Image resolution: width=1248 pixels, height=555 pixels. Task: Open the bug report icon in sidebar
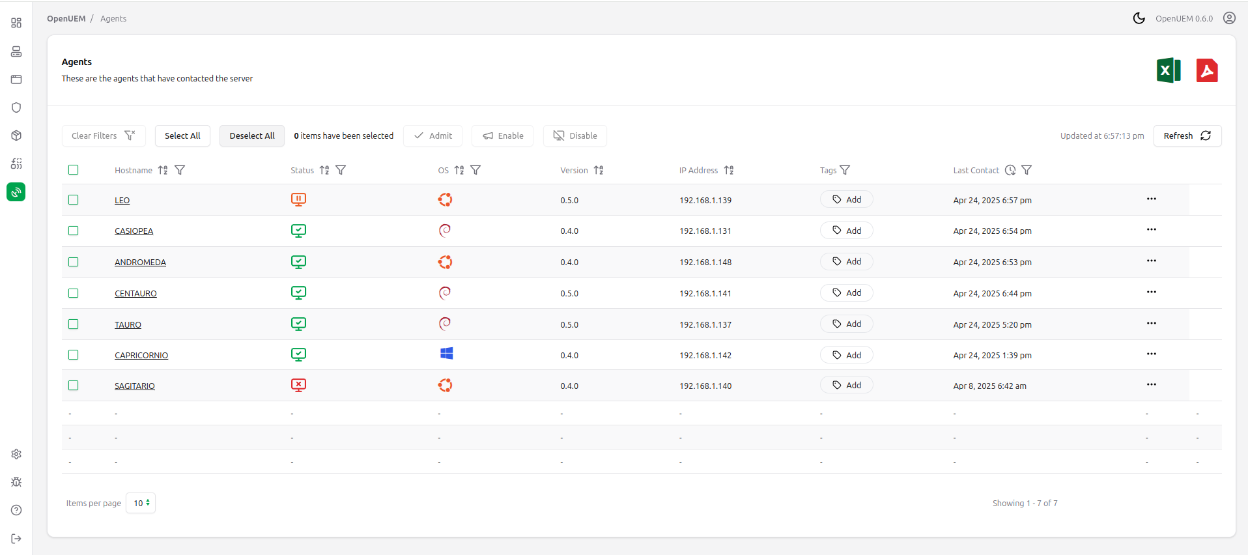(16, 482)
